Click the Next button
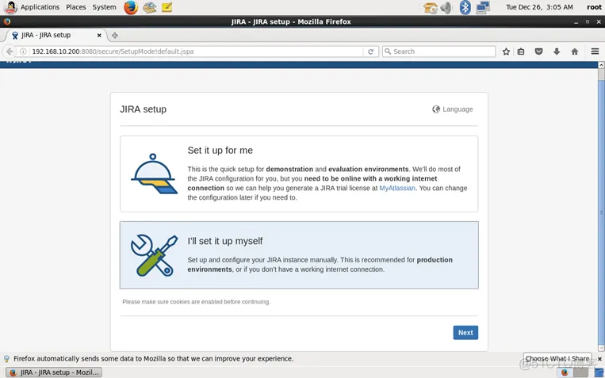 click(x=465, y=333)
